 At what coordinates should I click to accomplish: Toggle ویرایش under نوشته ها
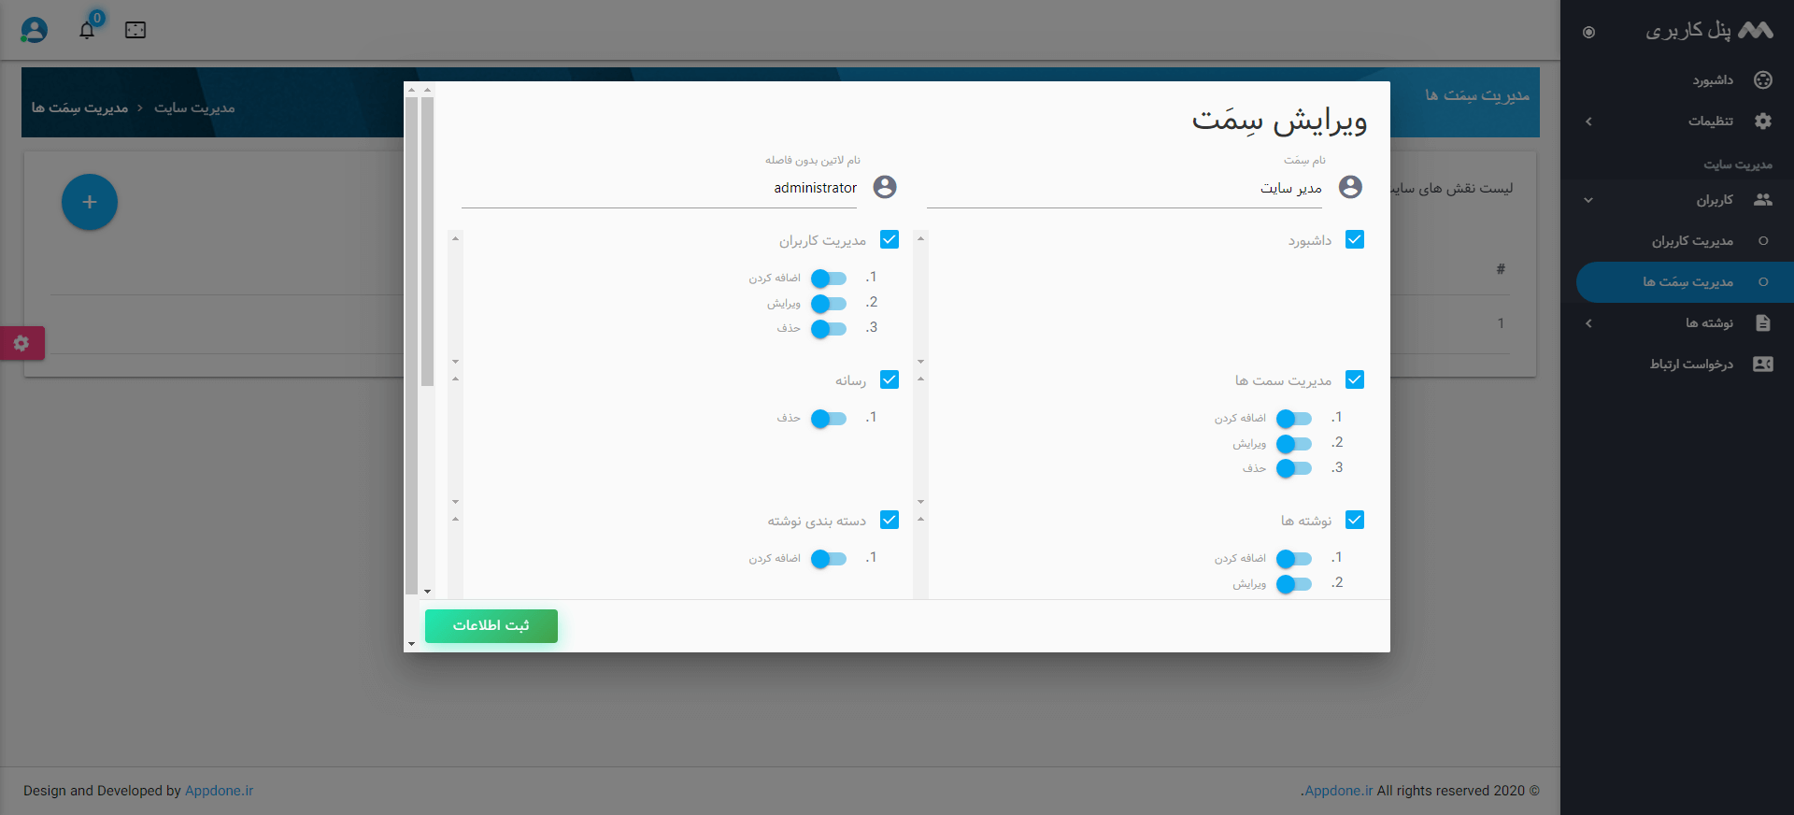click(1294, 583)
